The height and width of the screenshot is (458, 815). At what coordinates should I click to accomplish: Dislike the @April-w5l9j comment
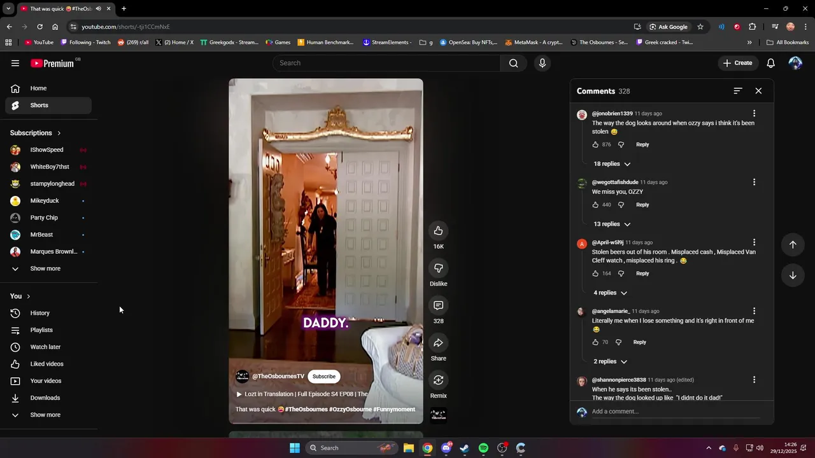621,274
